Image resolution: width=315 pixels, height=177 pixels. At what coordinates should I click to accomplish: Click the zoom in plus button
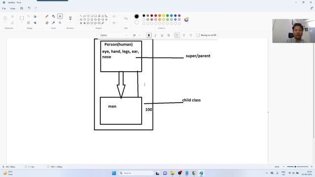click(312, 167)
